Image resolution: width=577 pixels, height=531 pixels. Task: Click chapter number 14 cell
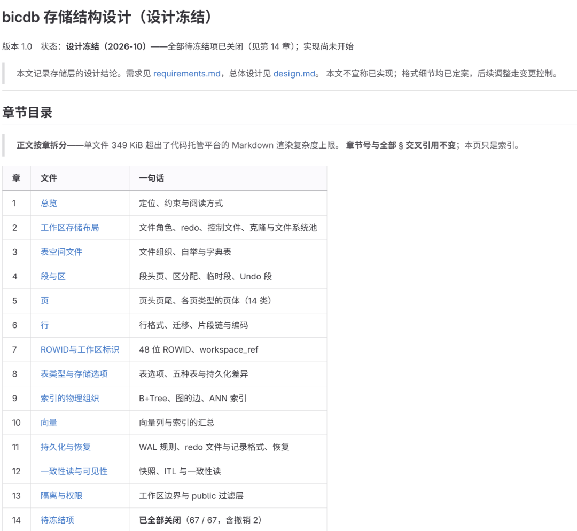pyautogui.click(x=16, y=520)
